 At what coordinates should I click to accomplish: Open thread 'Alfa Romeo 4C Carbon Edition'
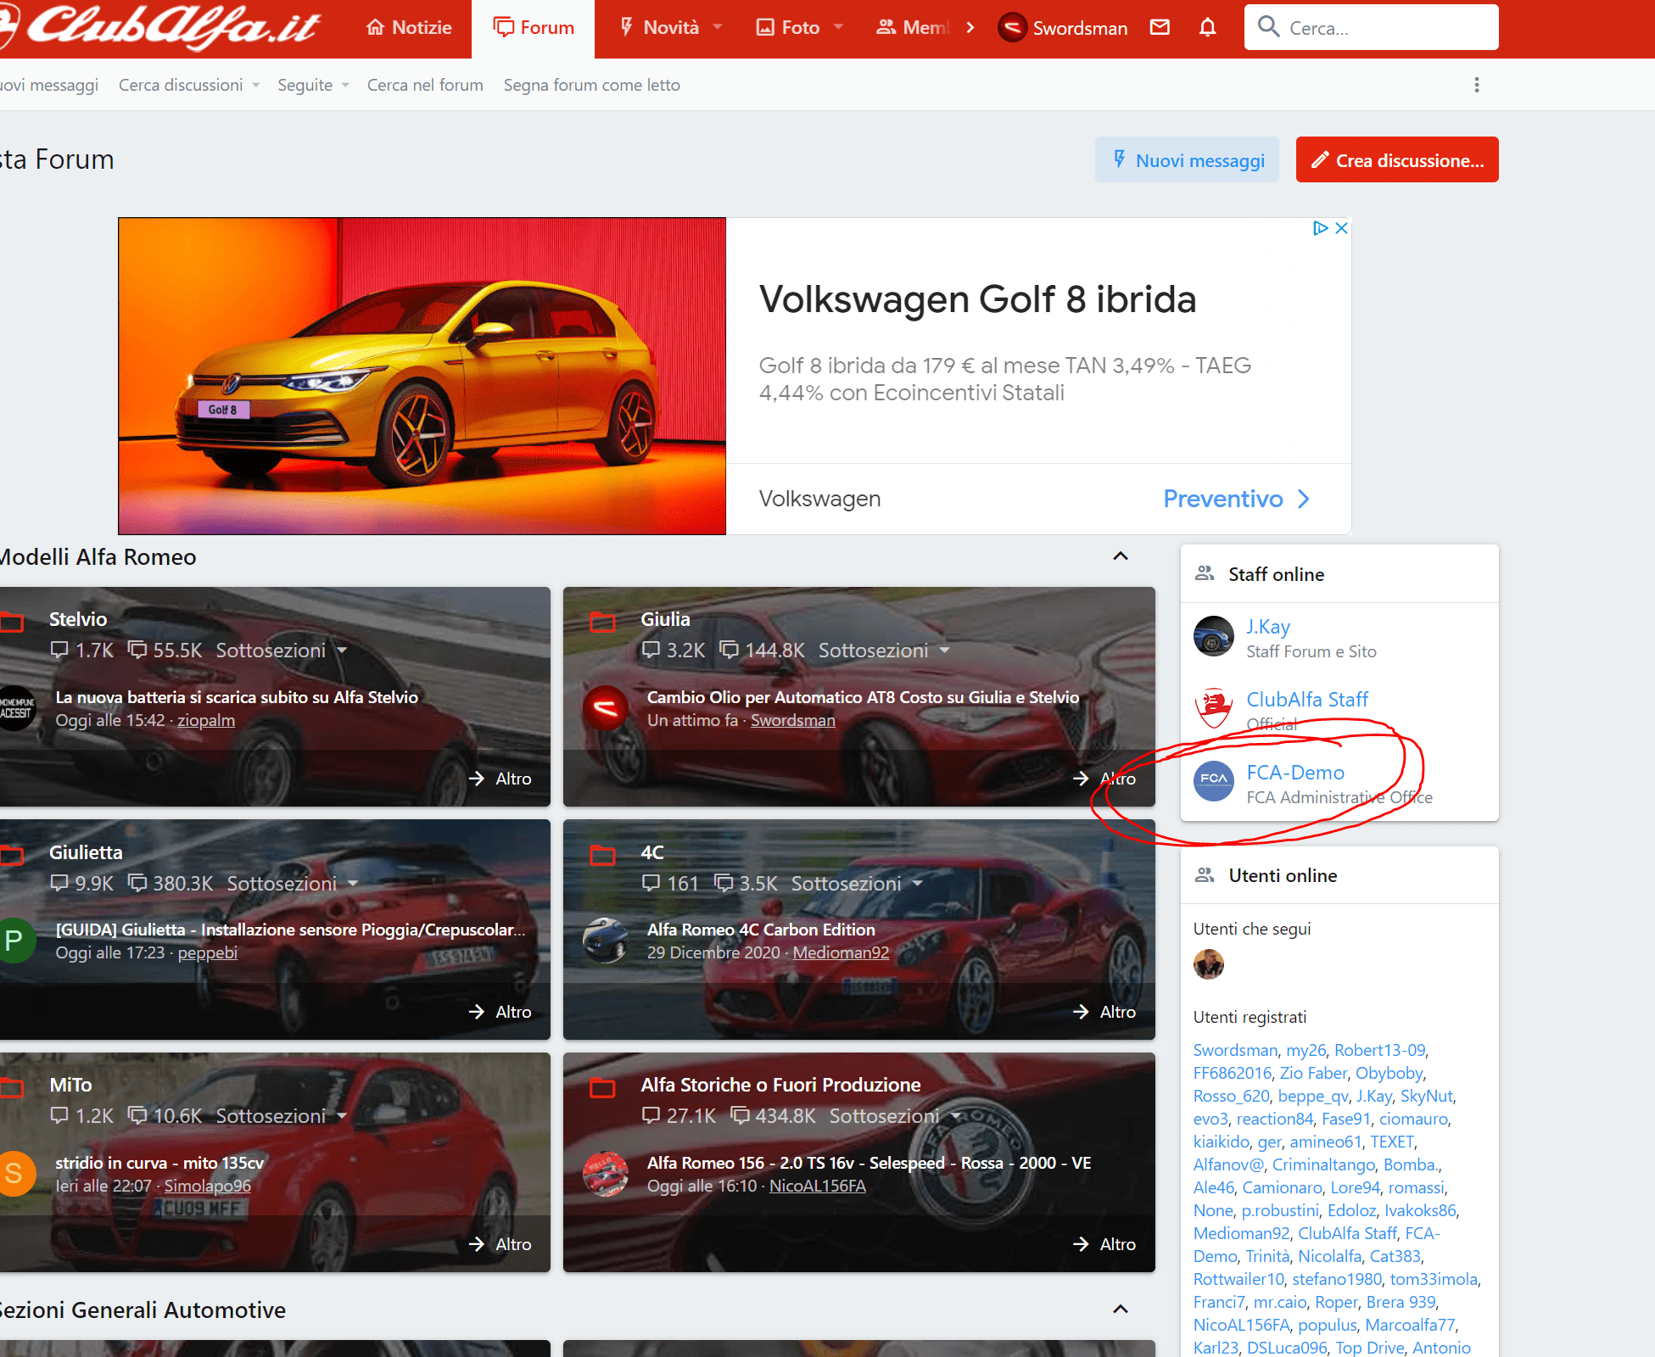coord(761,930)
